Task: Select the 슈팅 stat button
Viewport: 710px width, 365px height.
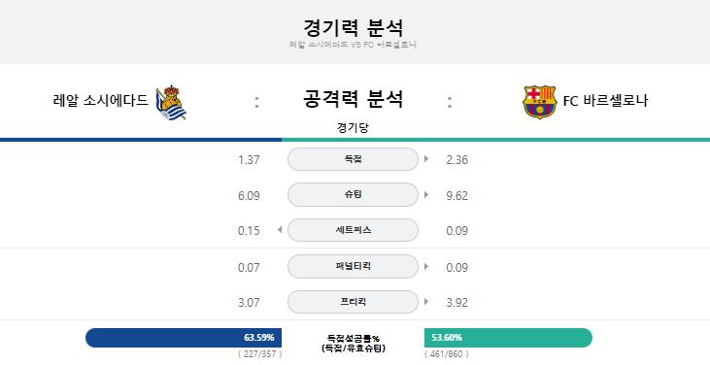Action: coord(353,194)
